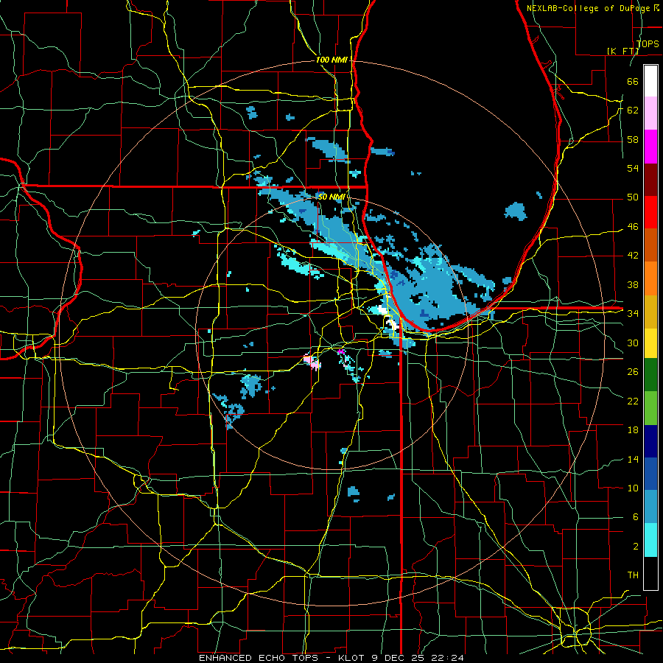
Task: Click the legend value 50
Action: click(x=633, y=197)
